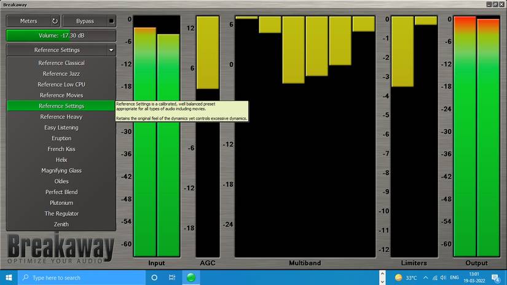This screenshot has width=507, height=285.
Task: Open Cortana circle icon on taskbar
Action: coord(154,278)
